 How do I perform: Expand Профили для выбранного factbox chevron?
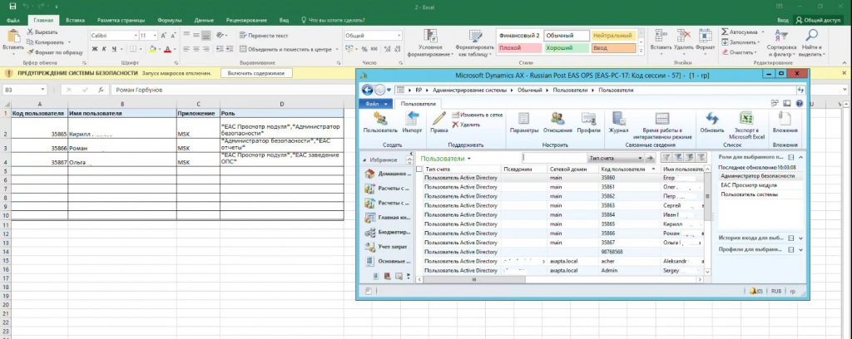tap(800, 249)
